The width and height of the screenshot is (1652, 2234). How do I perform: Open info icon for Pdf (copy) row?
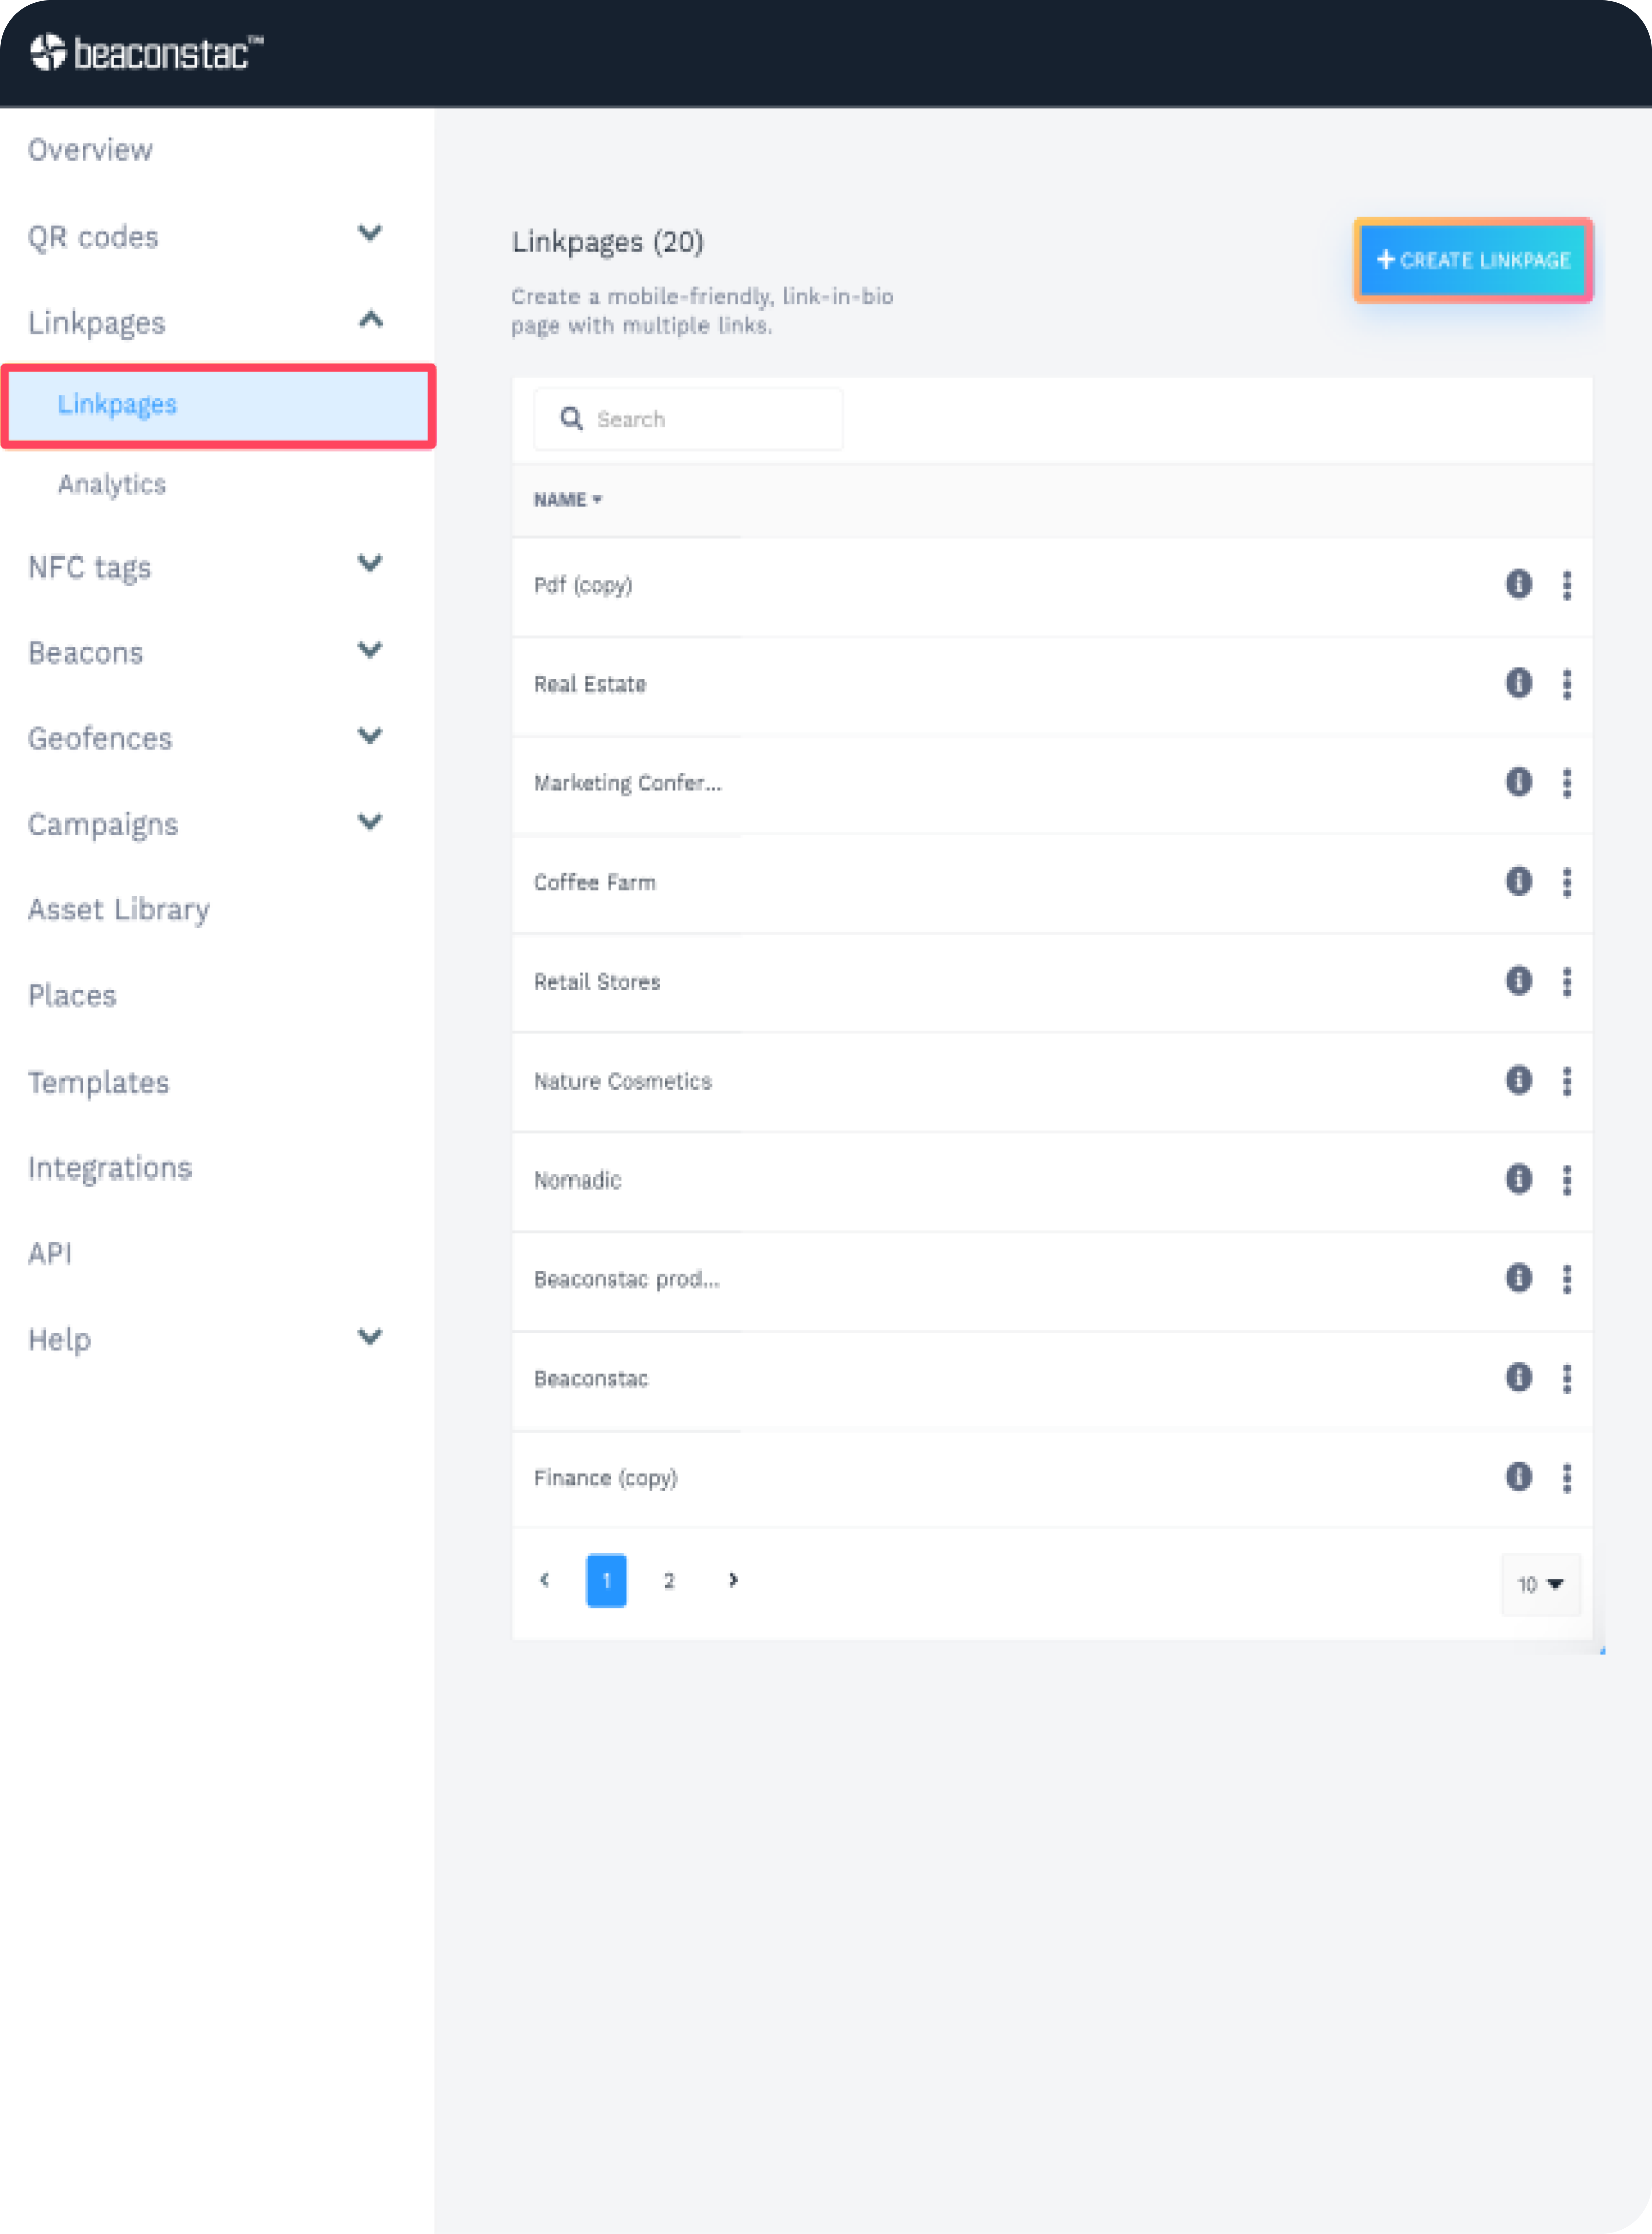(1518, 584)
